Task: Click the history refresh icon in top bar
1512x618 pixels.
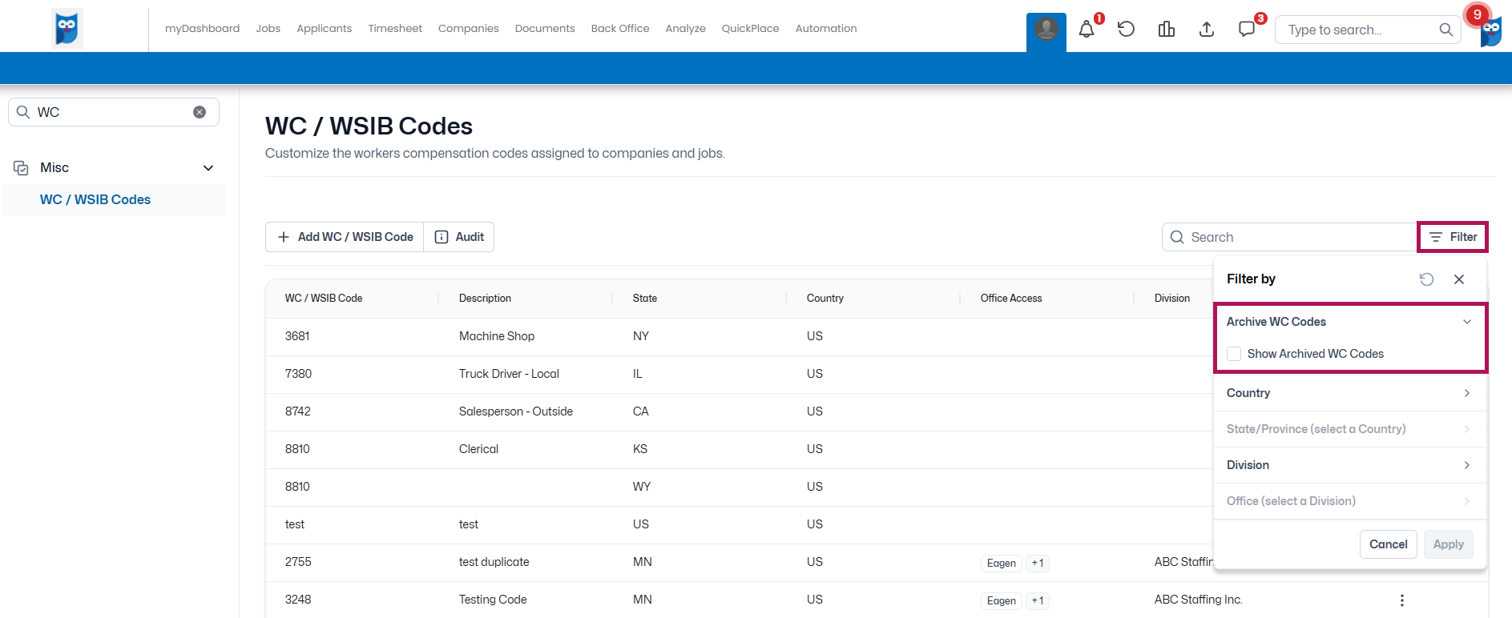Action: 1126,30
